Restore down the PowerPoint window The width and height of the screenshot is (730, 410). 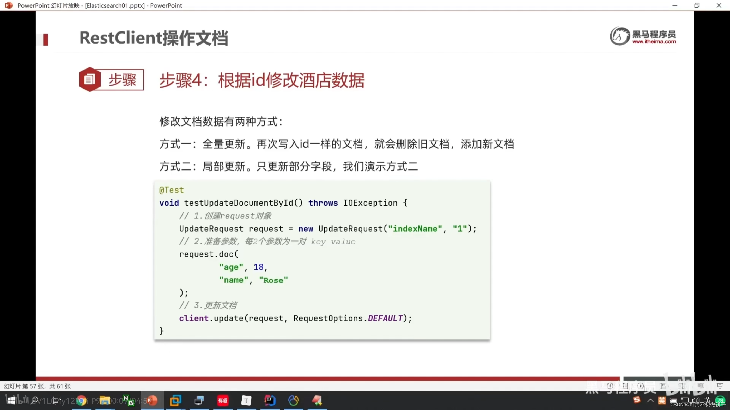(x=697, y=5)
